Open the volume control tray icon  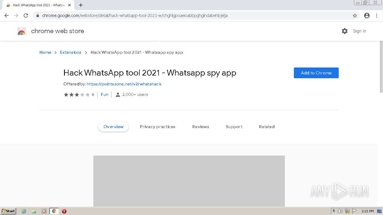tap(340, 211)
